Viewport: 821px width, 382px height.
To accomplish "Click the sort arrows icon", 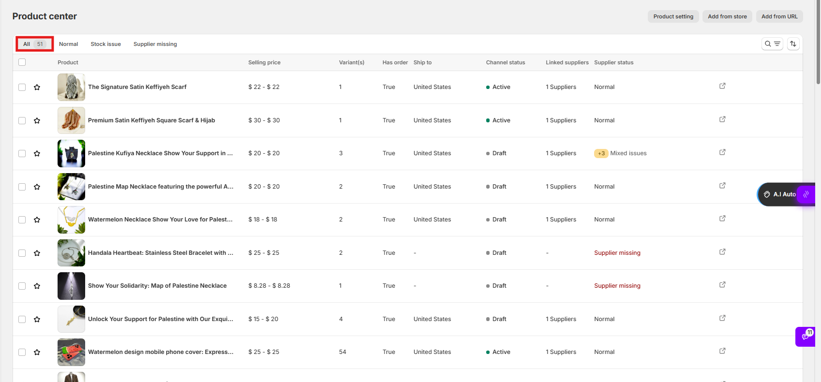I will 793,44.
